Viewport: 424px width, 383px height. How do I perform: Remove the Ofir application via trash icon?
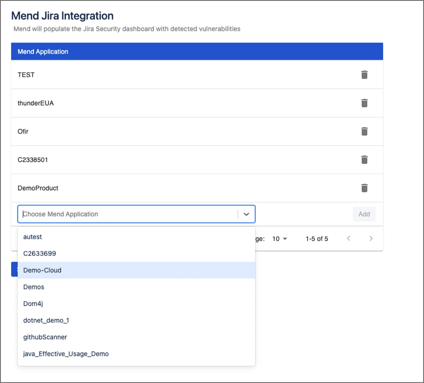point(364,131)
